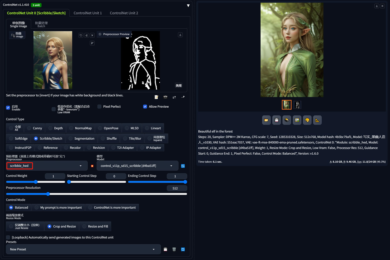
Task: Open output folder icon under generated image
Action: (x=266, y=120)
